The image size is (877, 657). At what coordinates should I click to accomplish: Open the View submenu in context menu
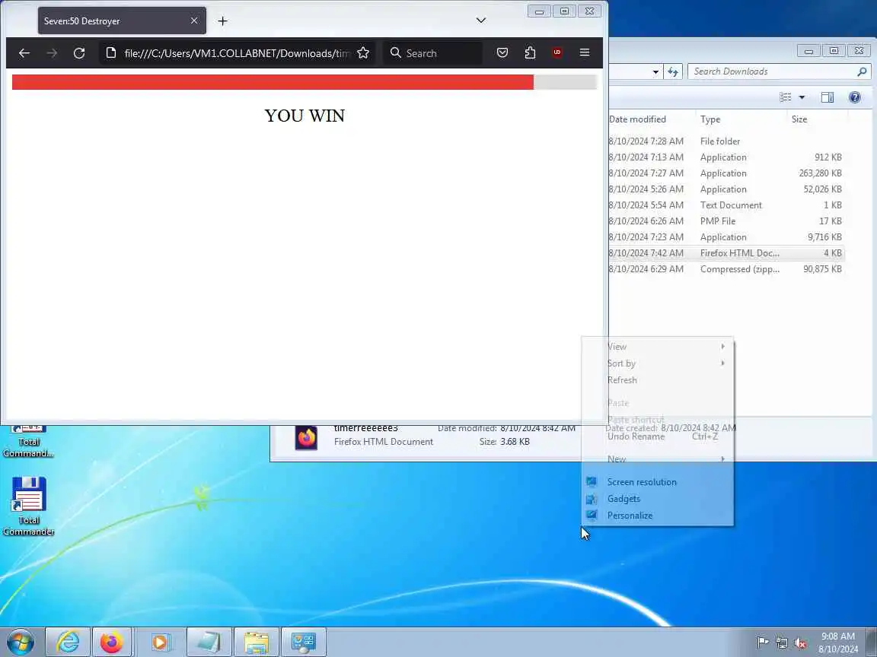[x=658, y=347]
